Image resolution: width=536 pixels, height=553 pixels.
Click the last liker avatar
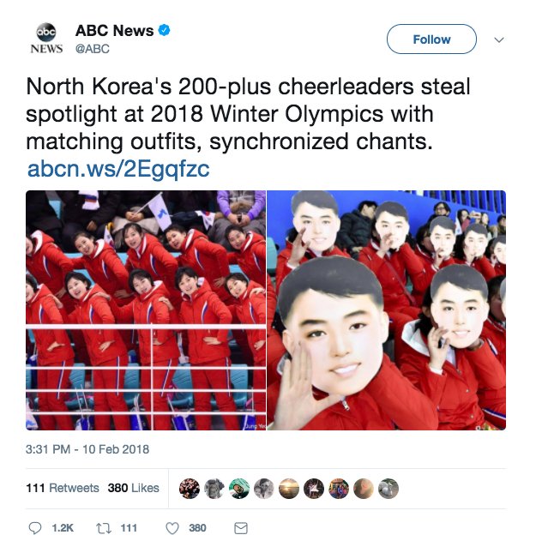(388, 489)
